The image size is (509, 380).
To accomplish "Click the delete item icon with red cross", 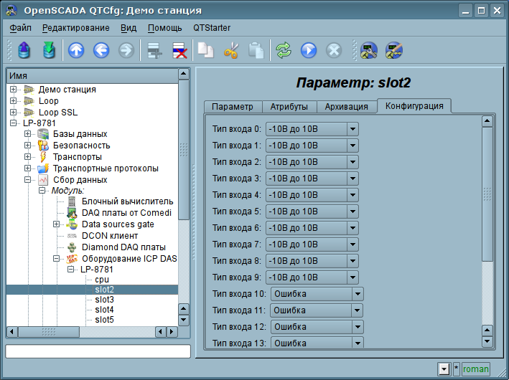I will [x=179, y=50].
